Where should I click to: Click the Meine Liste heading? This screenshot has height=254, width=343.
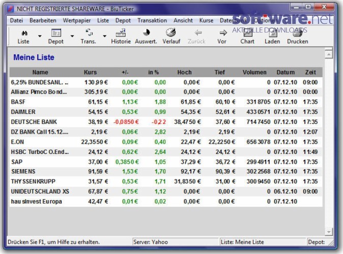[34, 57]
